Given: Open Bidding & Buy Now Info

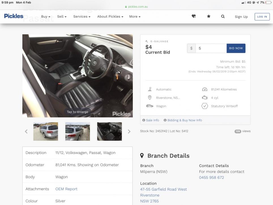Looking at the screenshot, I should coord(183,120).
